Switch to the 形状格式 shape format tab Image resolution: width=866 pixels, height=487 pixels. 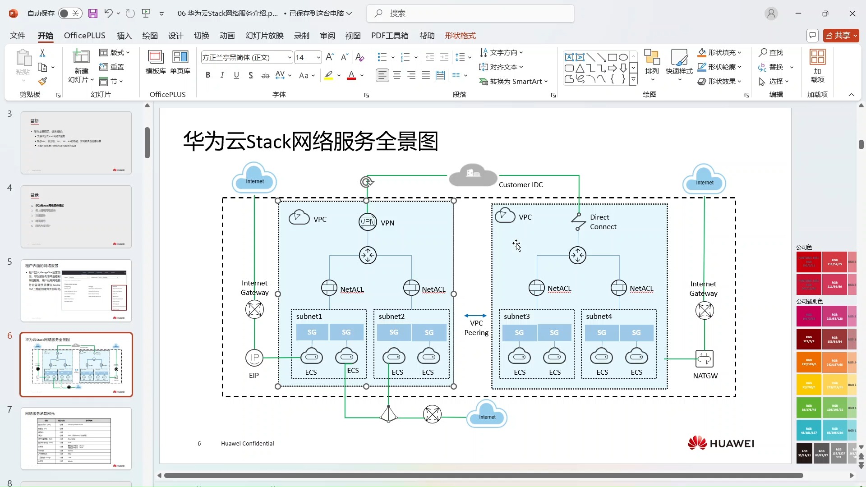coord(460,36)
